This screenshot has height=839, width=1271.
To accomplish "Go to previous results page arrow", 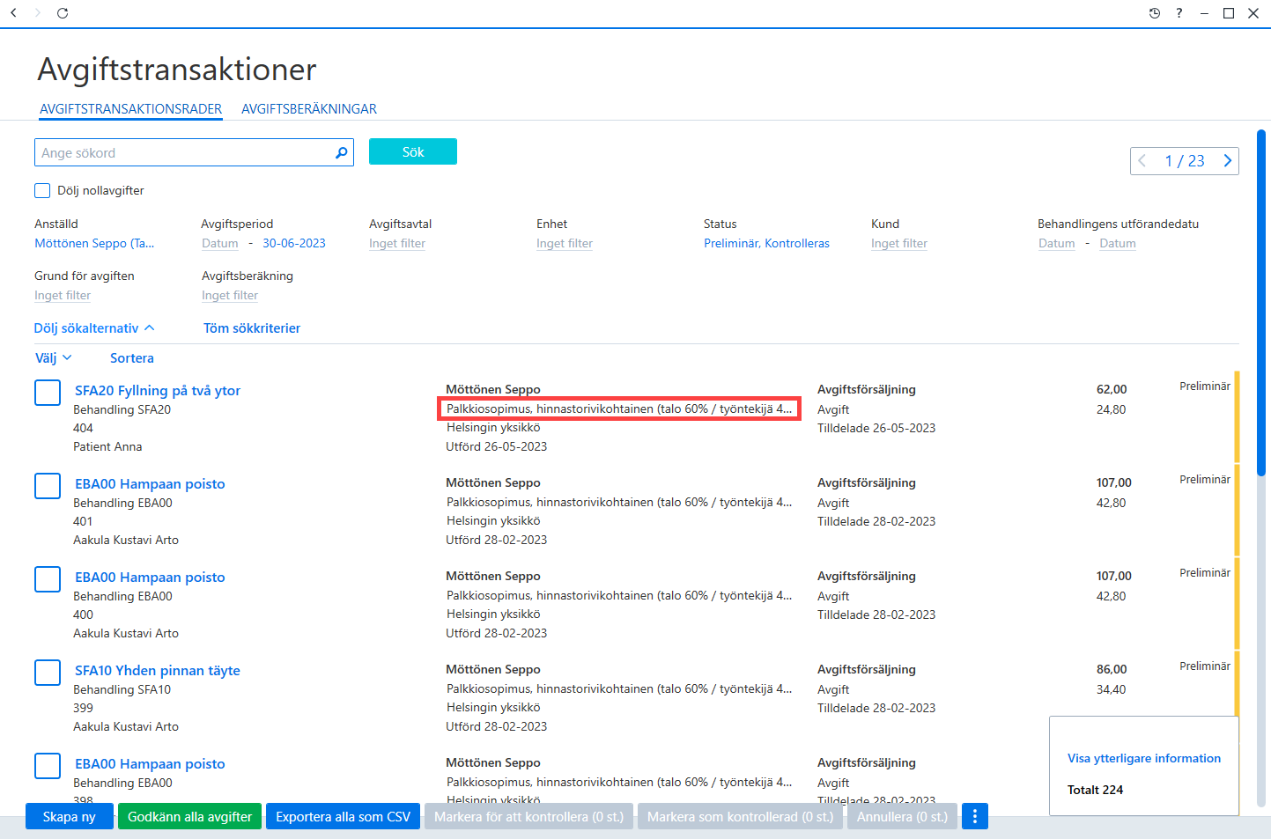I will (1142, 161).
